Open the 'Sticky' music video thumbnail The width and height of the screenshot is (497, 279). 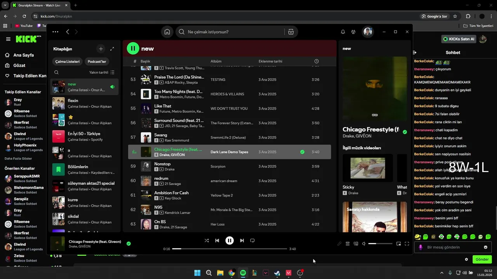[368, 168]
